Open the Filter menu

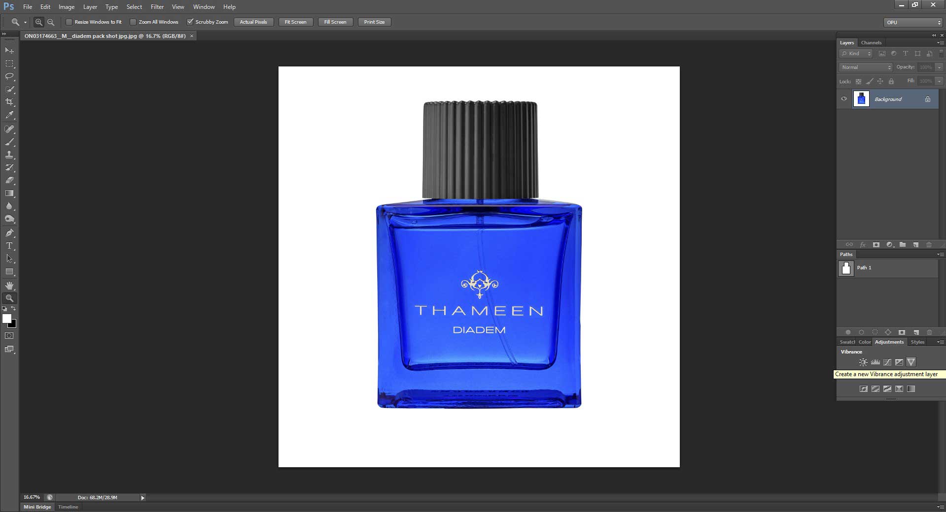[157, 6]
